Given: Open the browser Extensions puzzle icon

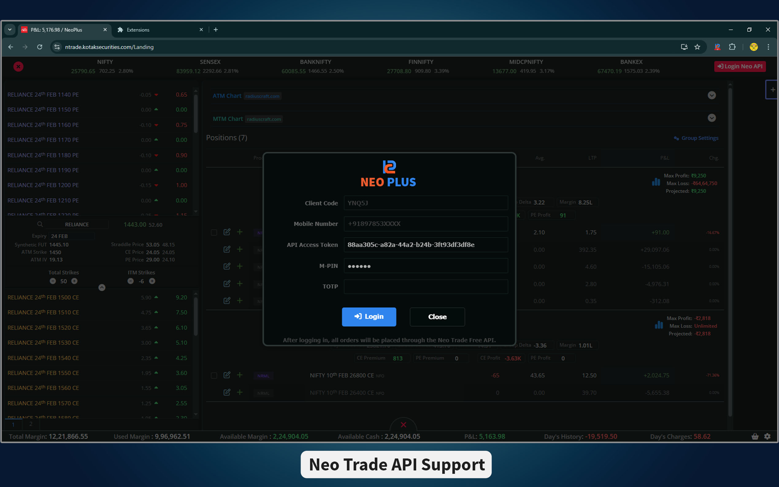Looking at the screenshot, I should coord(732,47).
